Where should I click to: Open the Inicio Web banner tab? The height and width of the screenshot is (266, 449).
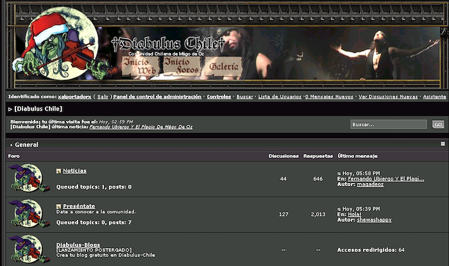tap(140, 66)
